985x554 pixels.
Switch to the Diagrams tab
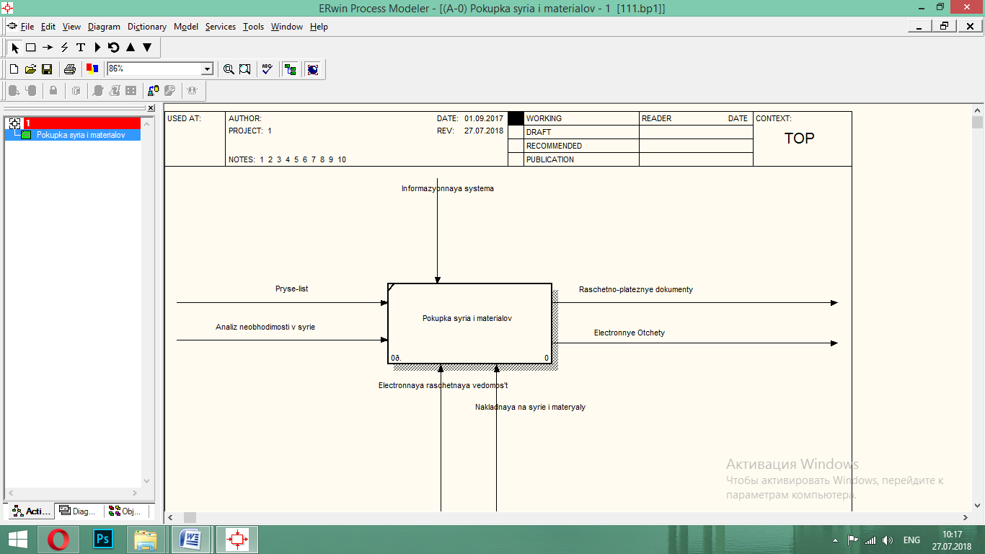click(x=79, y=511)
